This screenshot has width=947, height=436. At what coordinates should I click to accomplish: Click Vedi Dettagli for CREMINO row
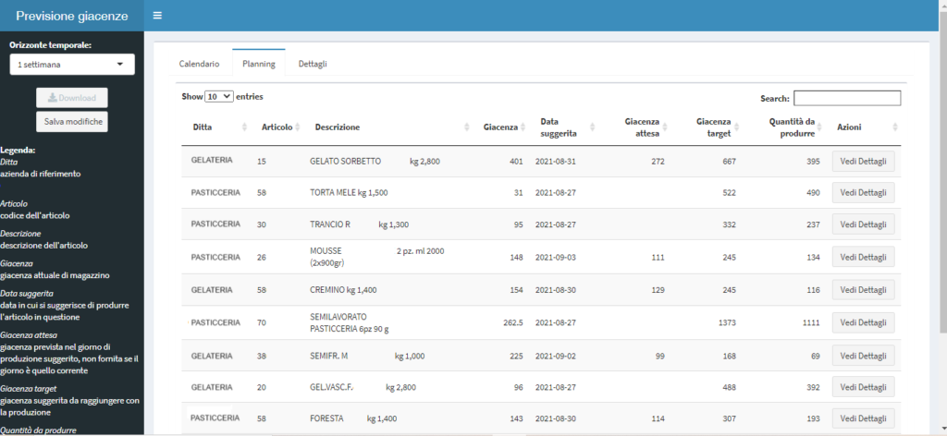coord(863,290)
